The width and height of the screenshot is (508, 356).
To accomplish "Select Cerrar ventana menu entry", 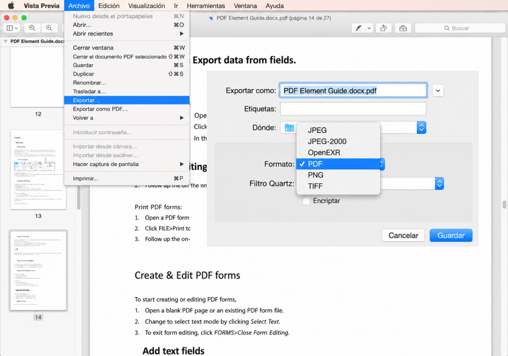I will [127, 48].
